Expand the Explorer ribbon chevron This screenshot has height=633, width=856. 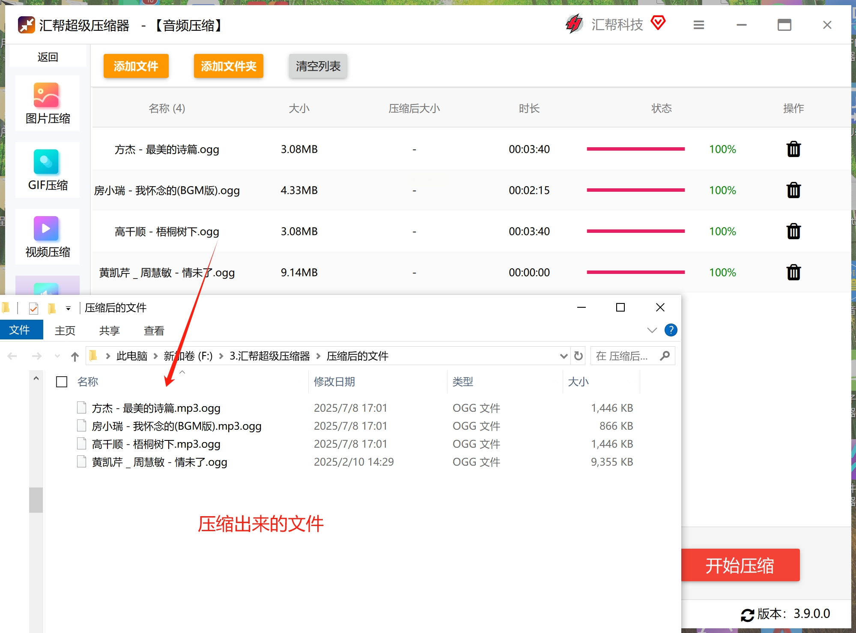[x=651, y=330]
